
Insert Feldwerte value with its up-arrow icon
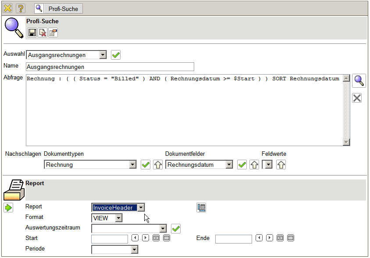coord(281,165)
